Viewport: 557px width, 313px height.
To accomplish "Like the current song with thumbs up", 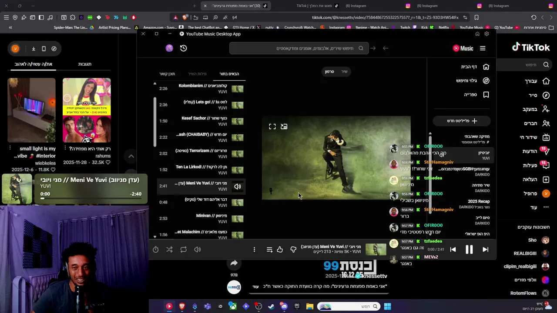I will (x=280, y=250).
